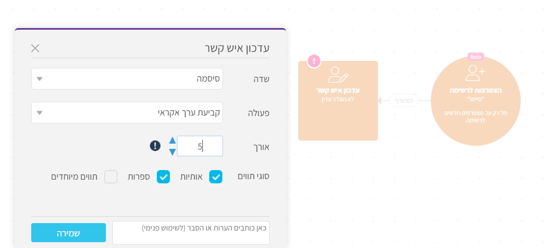Viewport: 544px width, 248px height.
Task: Click the trigger description about new subscribers
Action: 476,116
